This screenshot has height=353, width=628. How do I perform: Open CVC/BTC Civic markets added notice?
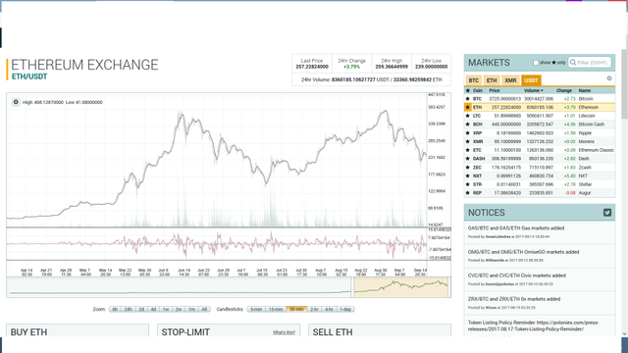517,276
